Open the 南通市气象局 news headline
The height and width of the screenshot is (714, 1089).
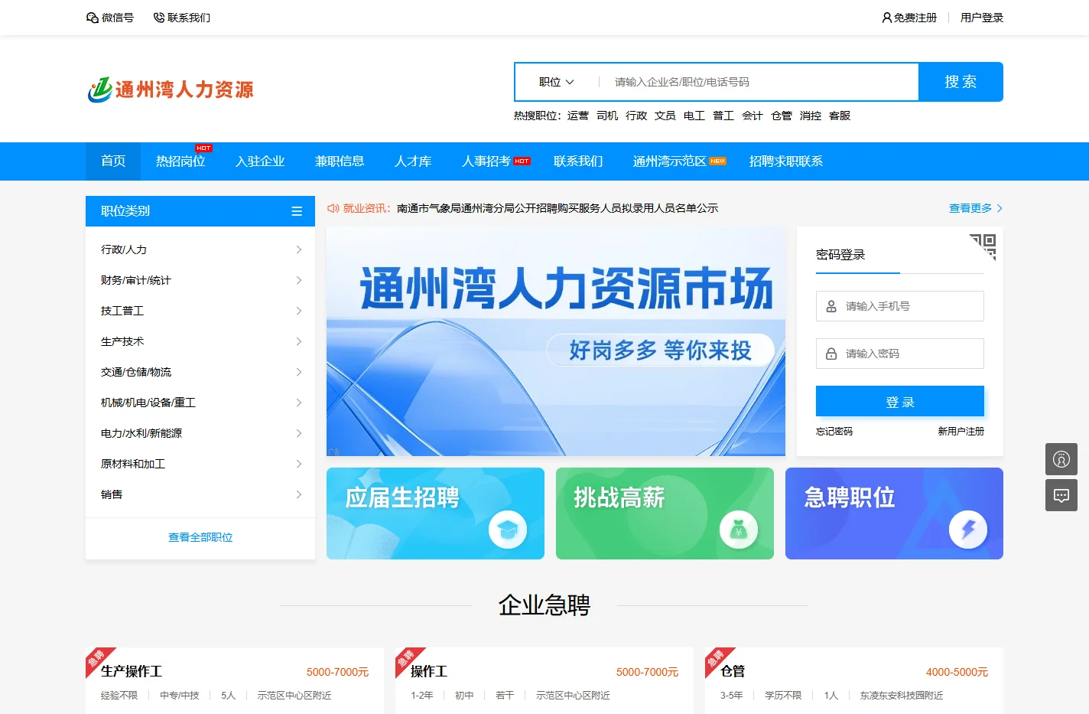pos(558,208)
